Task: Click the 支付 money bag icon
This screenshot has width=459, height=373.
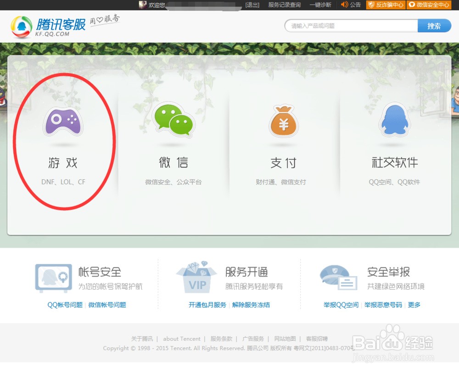Action: (x=284, y=120)
